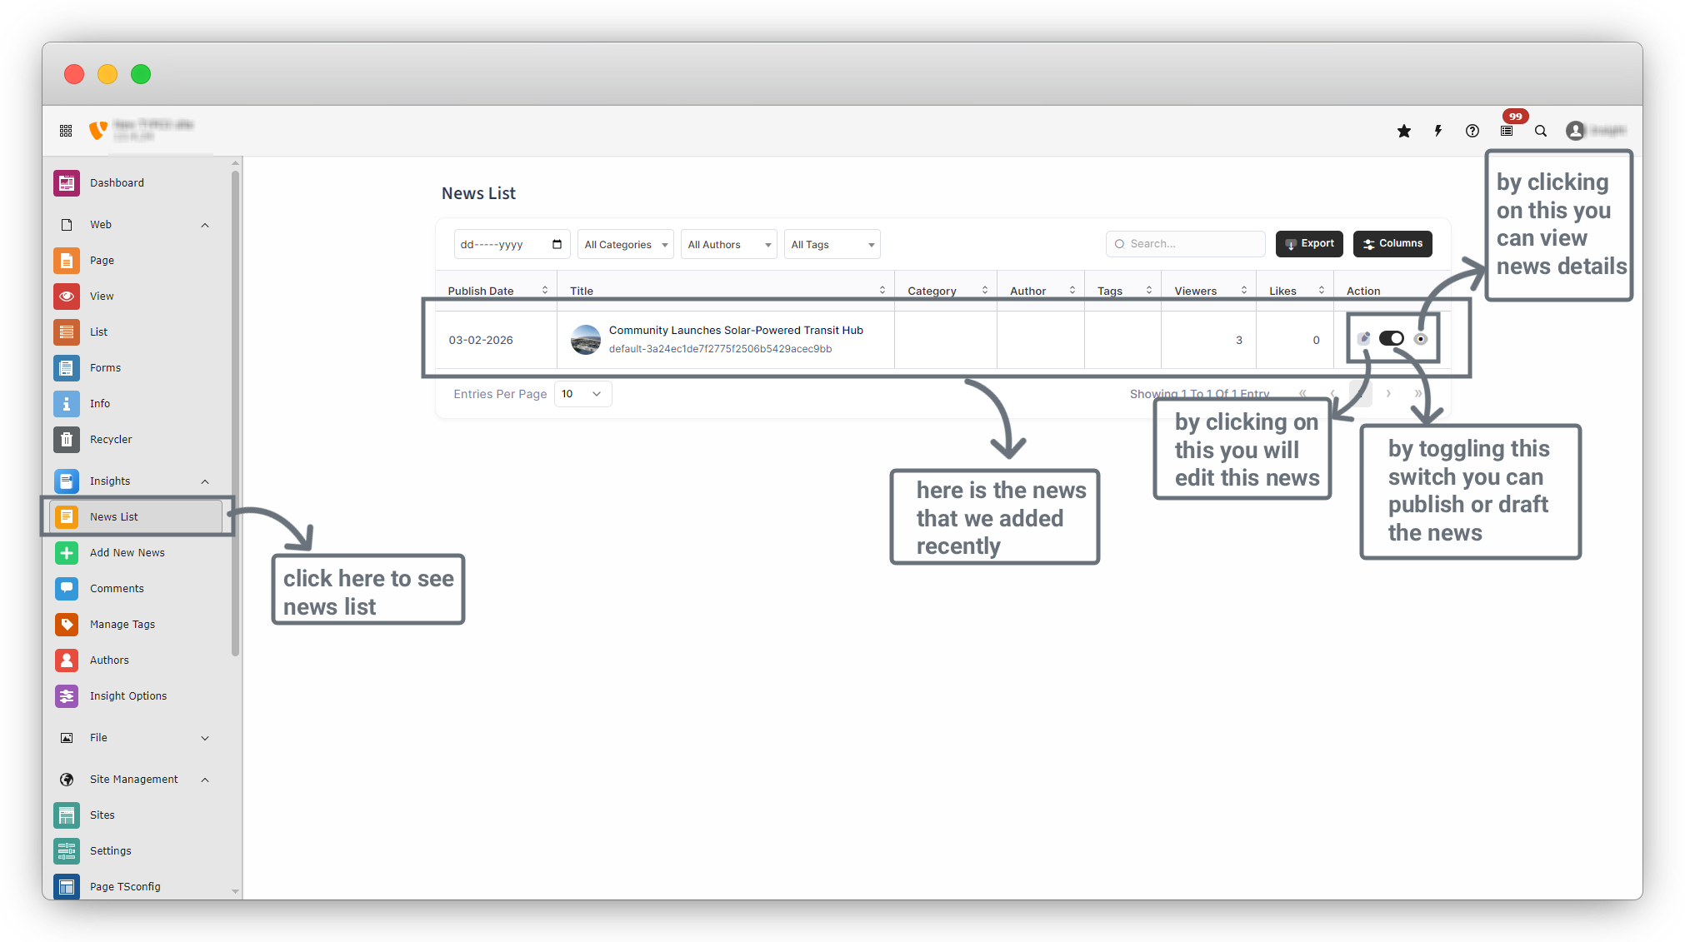Click the edit pencil icon in Action column
This screenshot has width=1685, height=942.
(1363, 338)
